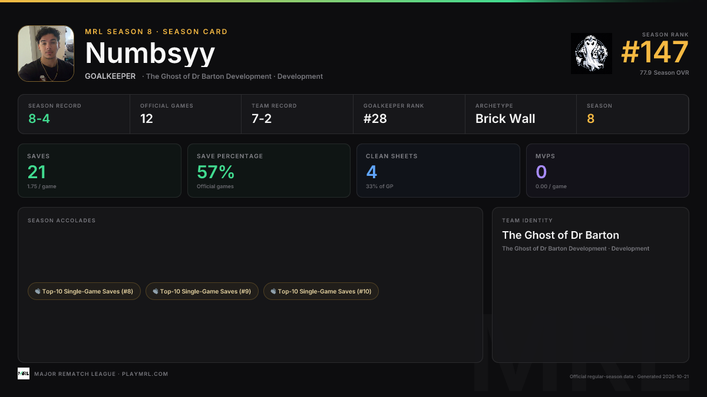
Task: Click the "#28" goalkeeper rank value
Action: coord(375,119)
